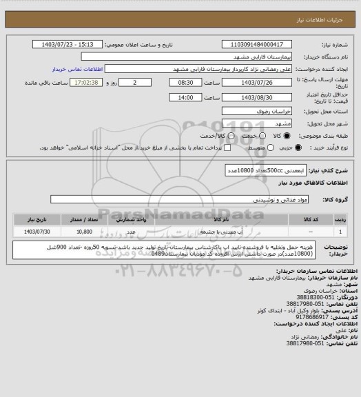Click the buyer name field بیمارستان فارابی مشهد

[186, 57]
